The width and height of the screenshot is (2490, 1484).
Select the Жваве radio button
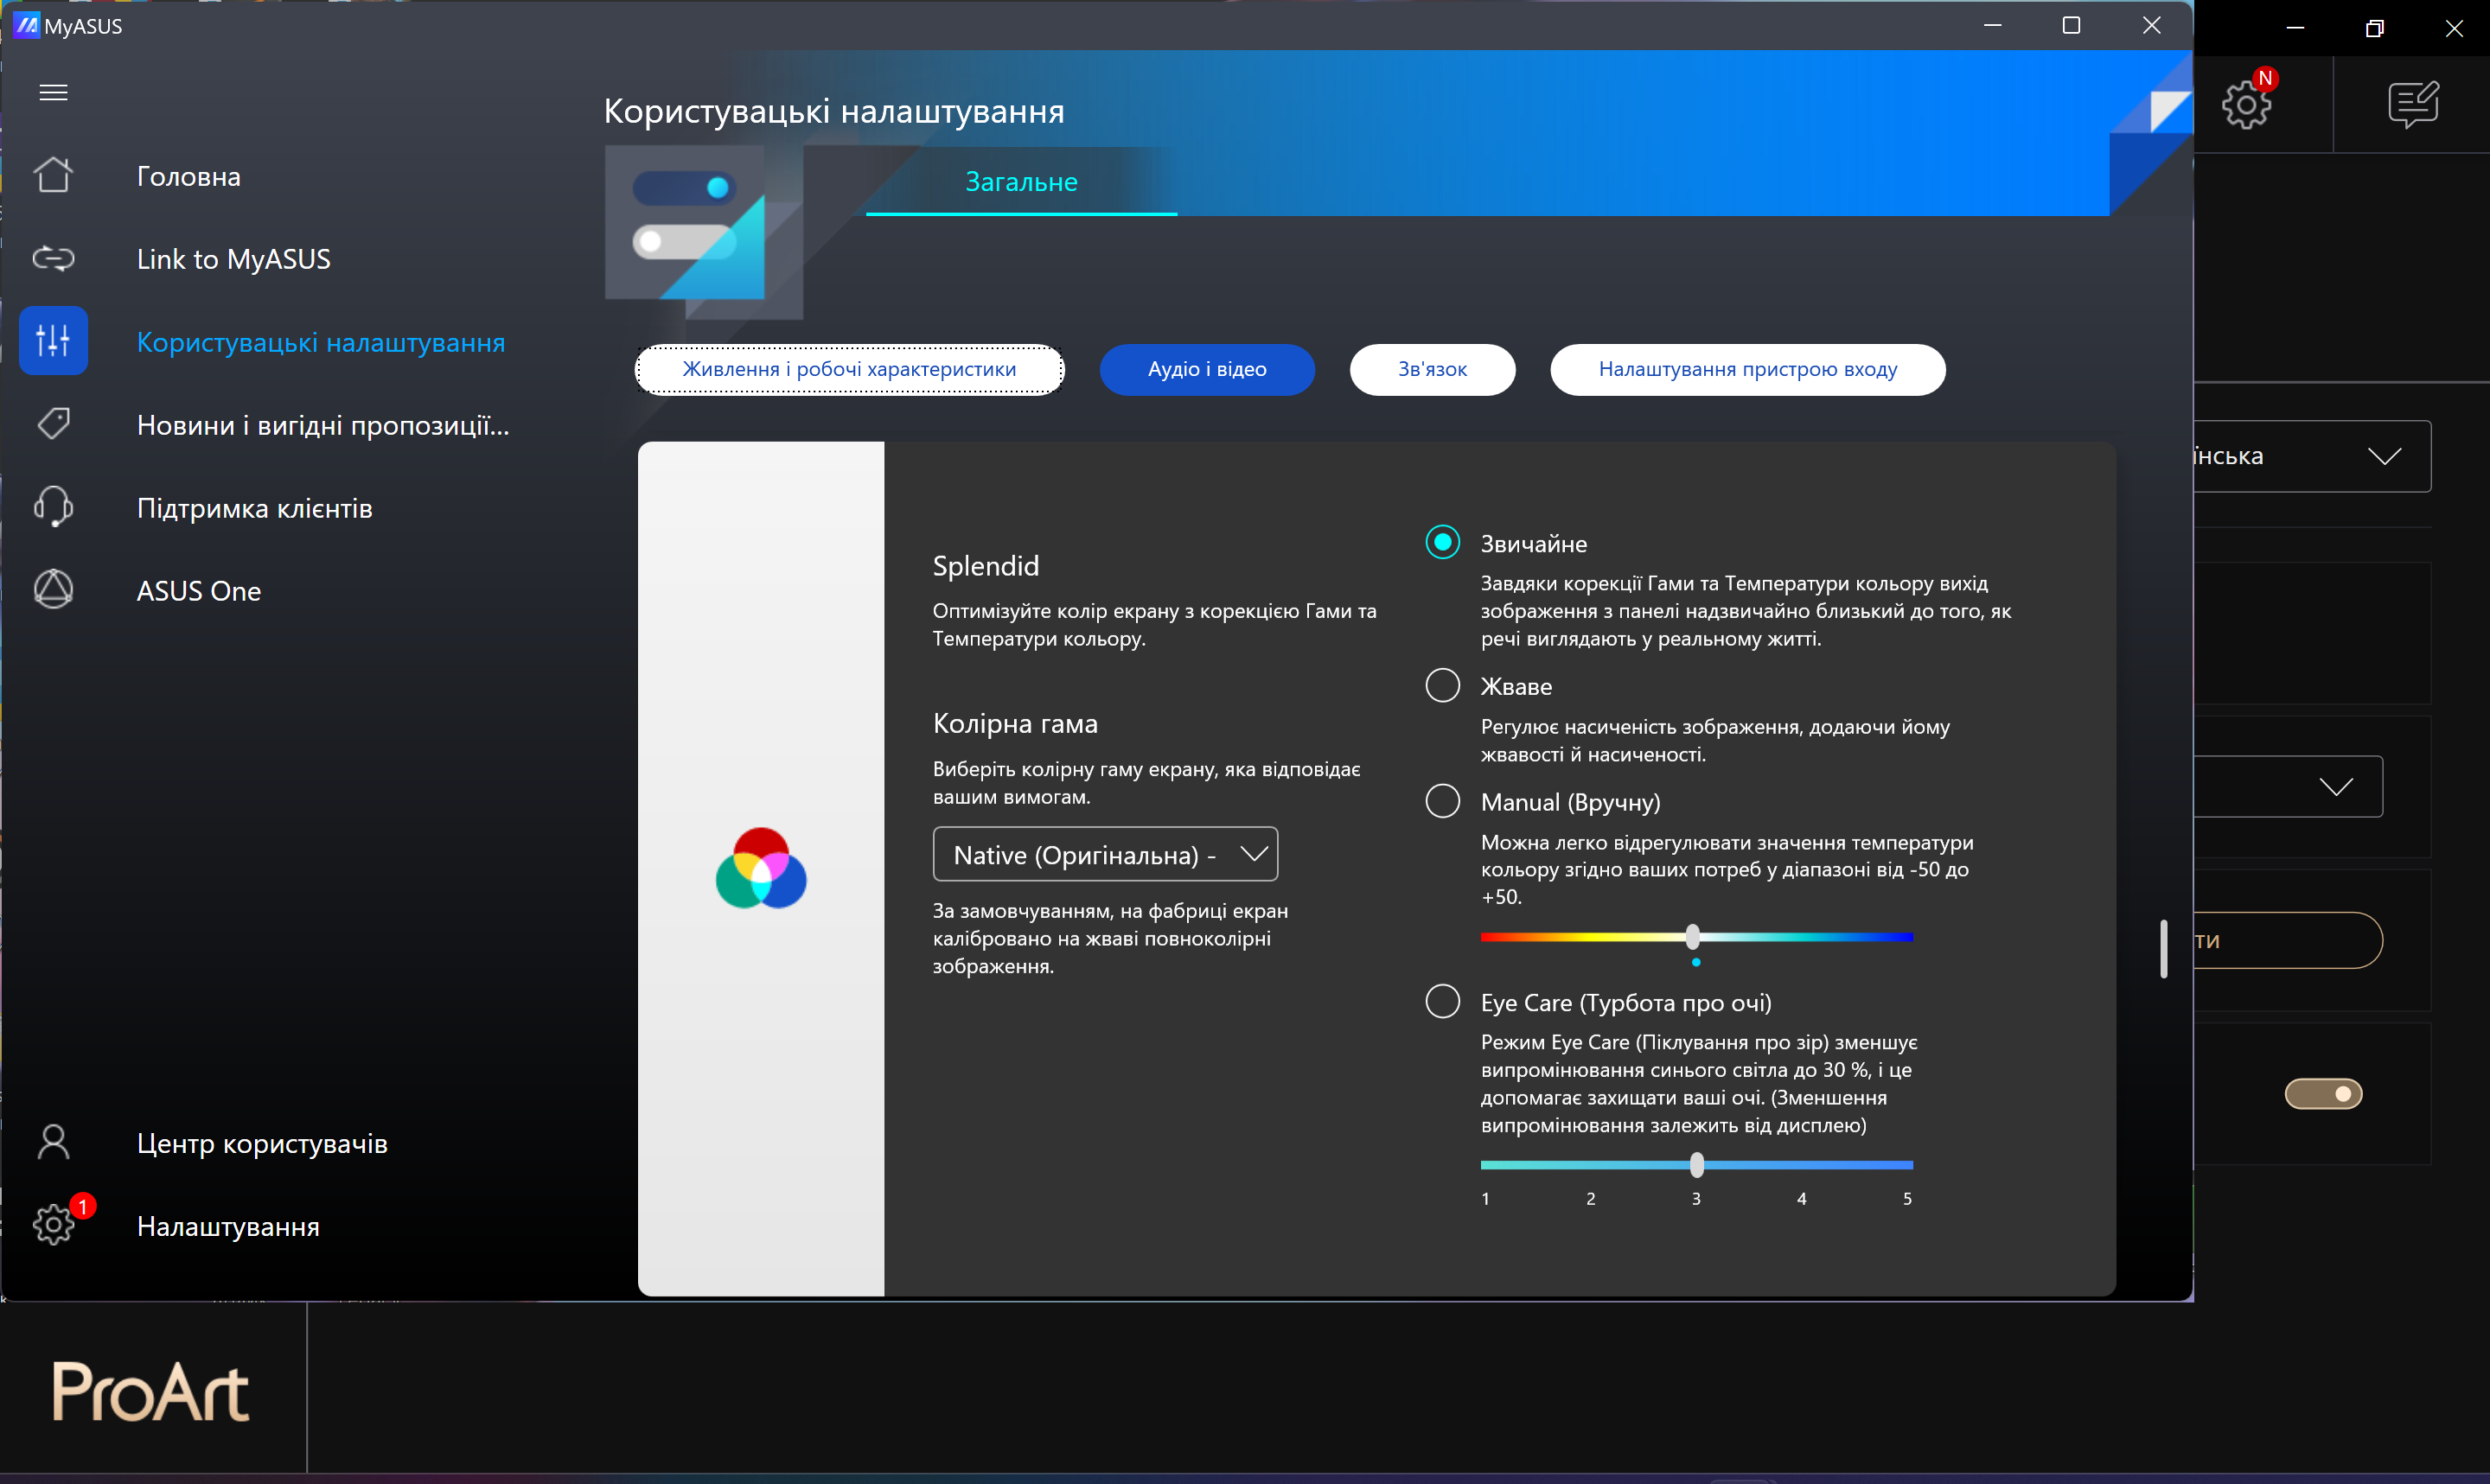(1442, 686)
